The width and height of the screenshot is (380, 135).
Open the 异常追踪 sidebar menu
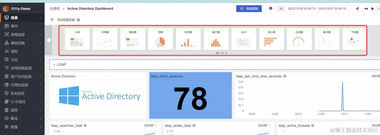(x=22, y=35)
